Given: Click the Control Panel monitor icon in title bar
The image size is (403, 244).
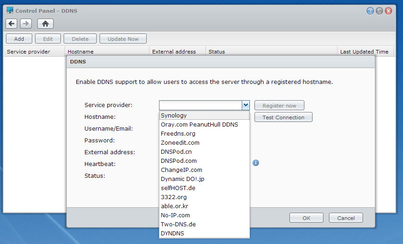Looking at the screenshot, I should coord(10,10).
